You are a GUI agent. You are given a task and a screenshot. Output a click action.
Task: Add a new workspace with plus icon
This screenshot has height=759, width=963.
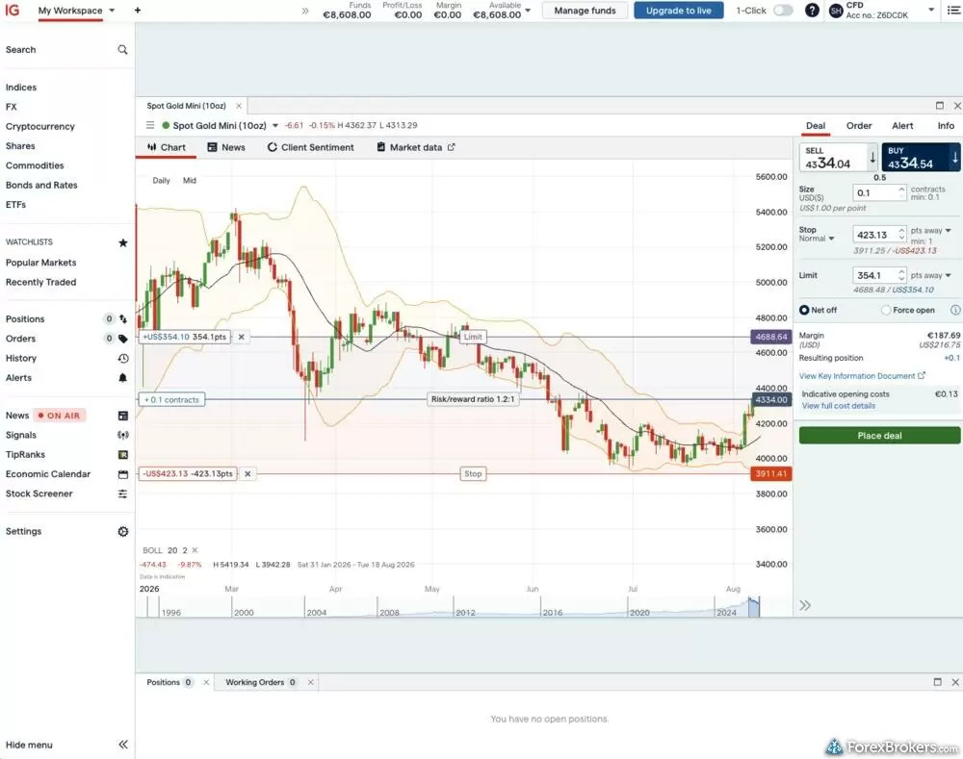[x=138, y=11]
